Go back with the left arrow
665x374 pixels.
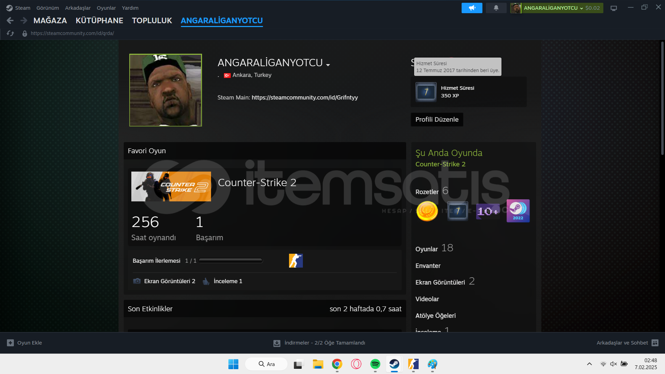10,21
